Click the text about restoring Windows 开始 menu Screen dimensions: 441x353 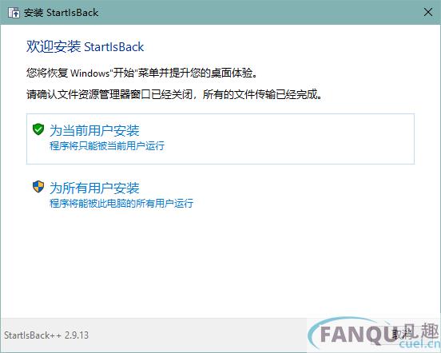point(142,73)
